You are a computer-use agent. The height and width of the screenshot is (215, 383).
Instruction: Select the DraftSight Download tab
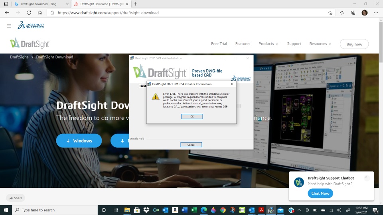click(x=101, y=4)
